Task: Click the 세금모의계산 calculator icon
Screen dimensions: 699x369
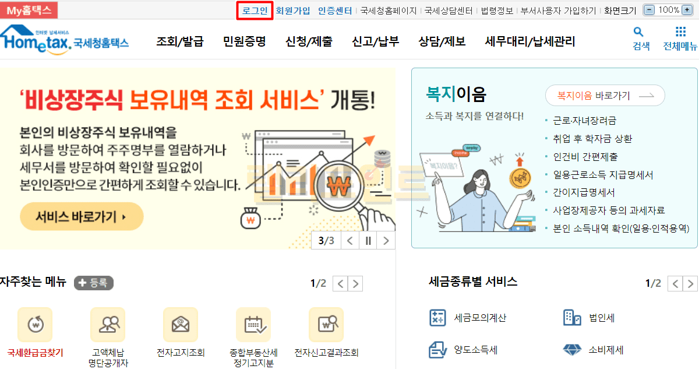Action: [x=437, y=318]
